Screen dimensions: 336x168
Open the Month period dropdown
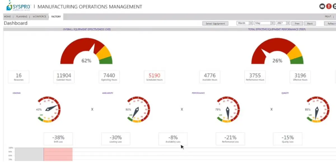click(x=245, y=23)
